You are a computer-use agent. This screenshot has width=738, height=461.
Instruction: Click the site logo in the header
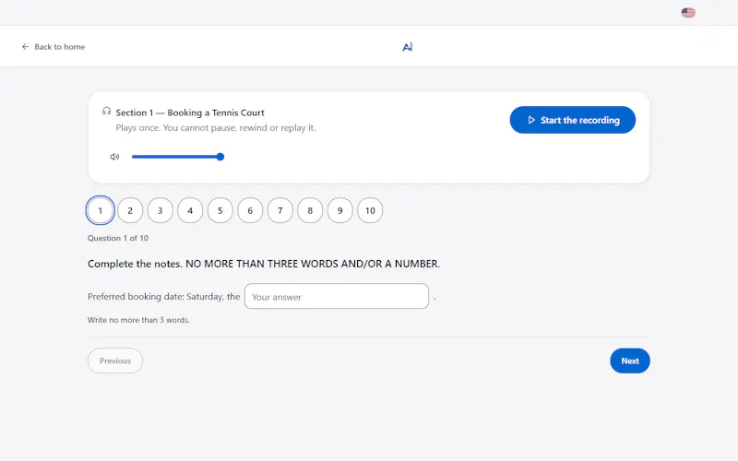(408, 47)
